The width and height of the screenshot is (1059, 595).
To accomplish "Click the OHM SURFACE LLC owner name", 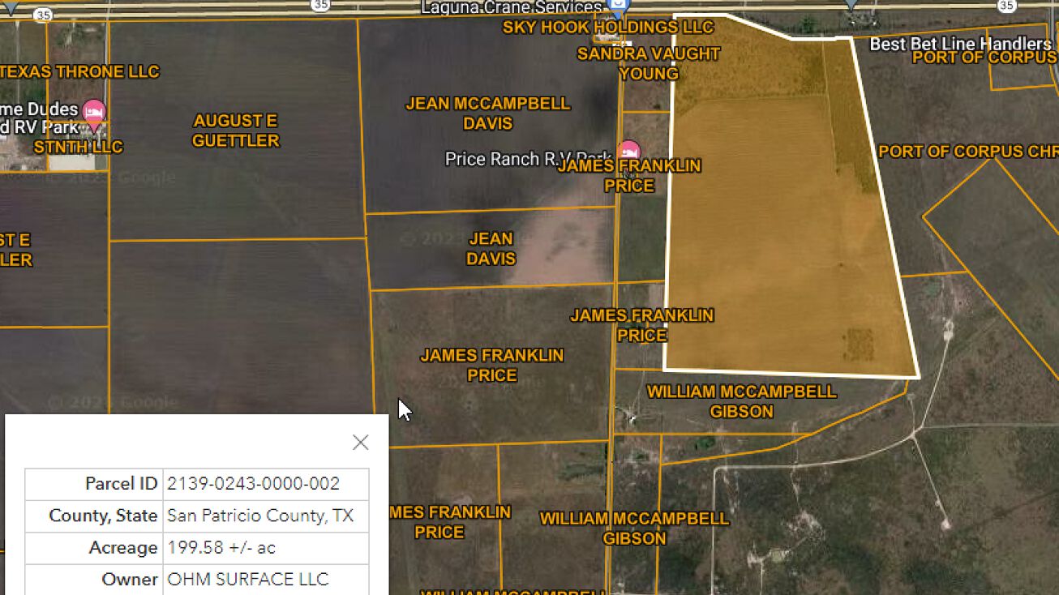I will (246, 579).
